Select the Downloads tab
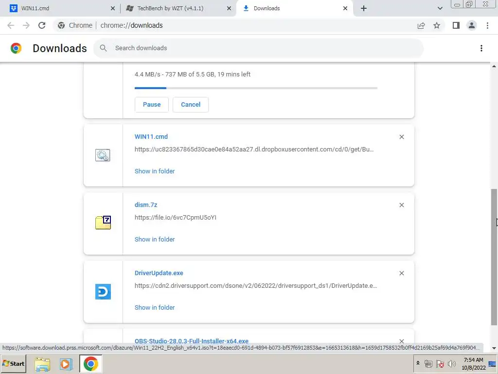Image resolution: width=498 pixels, height=374 pixels. pos(294,8)
